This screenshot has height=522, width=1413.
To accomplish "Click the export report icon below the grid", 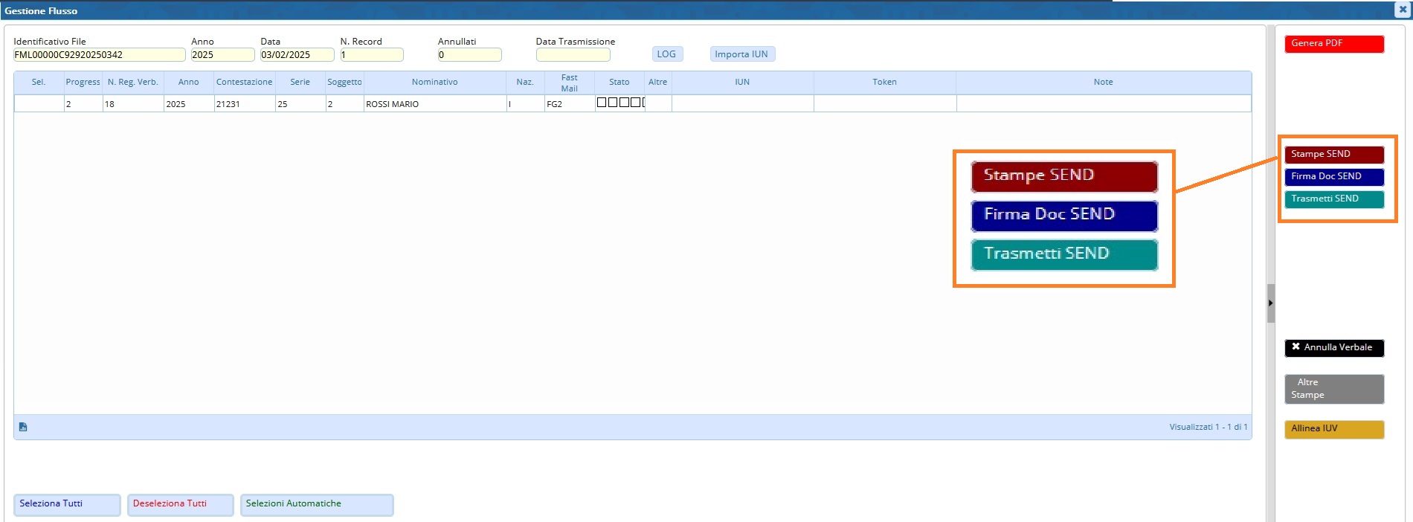I will (x=23, y=427).
